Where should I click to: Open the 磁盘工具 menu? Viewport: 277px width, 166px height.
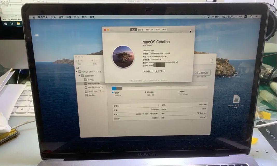point(43,17)
